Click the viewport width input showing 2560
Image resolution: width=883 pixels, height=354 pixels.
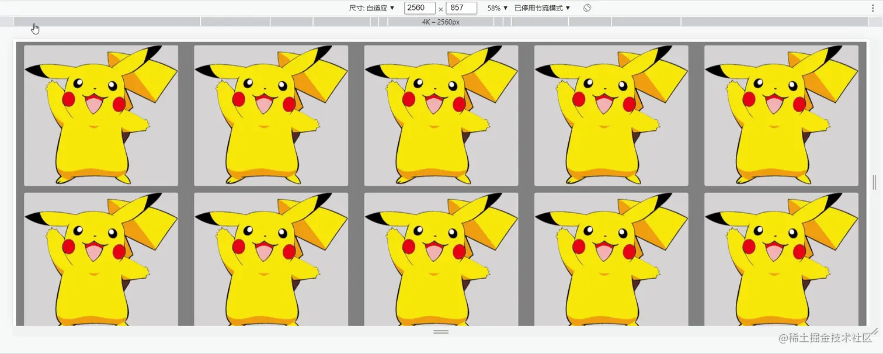tap(419, 8)
